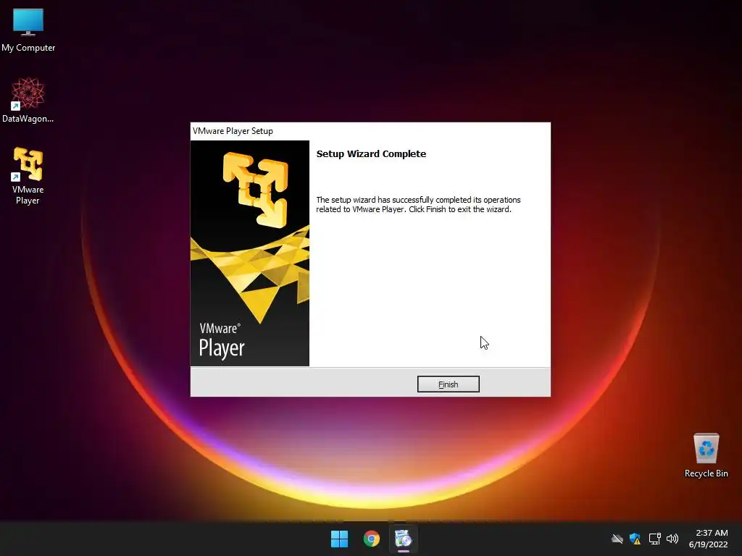
Task: Click the OneDrive cloud tray icon
Action: click(617, 539)
